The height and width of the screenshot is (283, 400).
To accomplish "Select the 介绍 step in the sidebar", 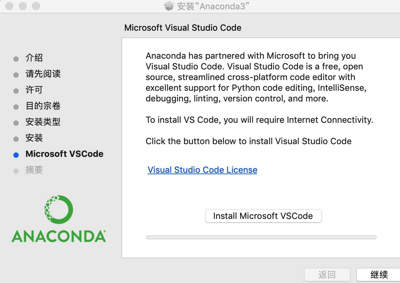I will click(x=34, y=58).
